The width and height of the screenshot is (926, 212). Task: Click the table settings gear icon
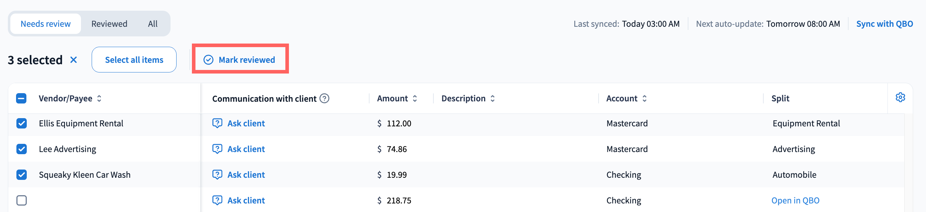pyautogui.click(x=900, y=97)
